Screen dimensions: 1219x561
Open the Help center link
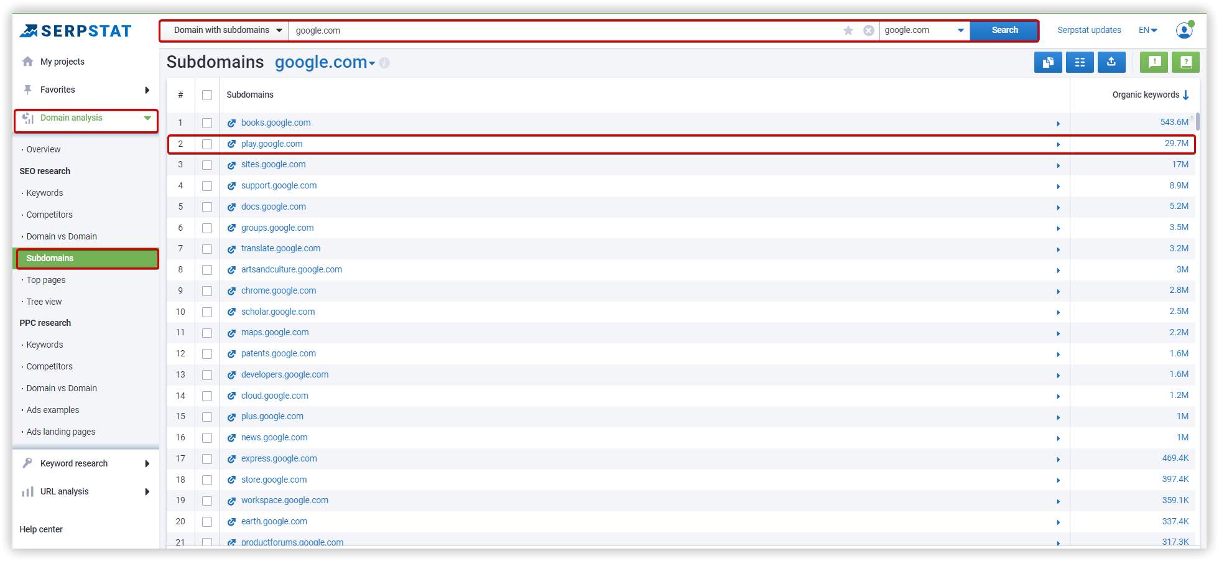point(41,529)
